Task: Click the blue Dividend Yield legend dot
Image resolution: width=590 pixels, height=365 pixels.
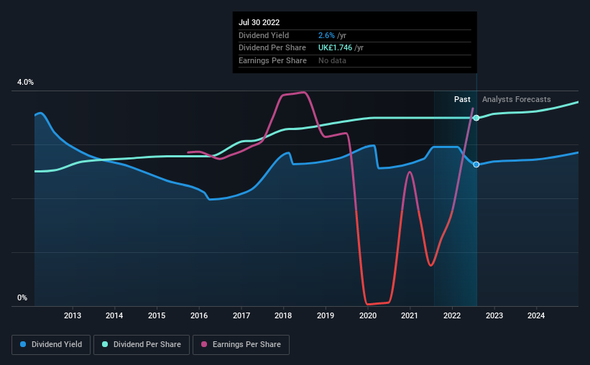Action: click(23, 344)
